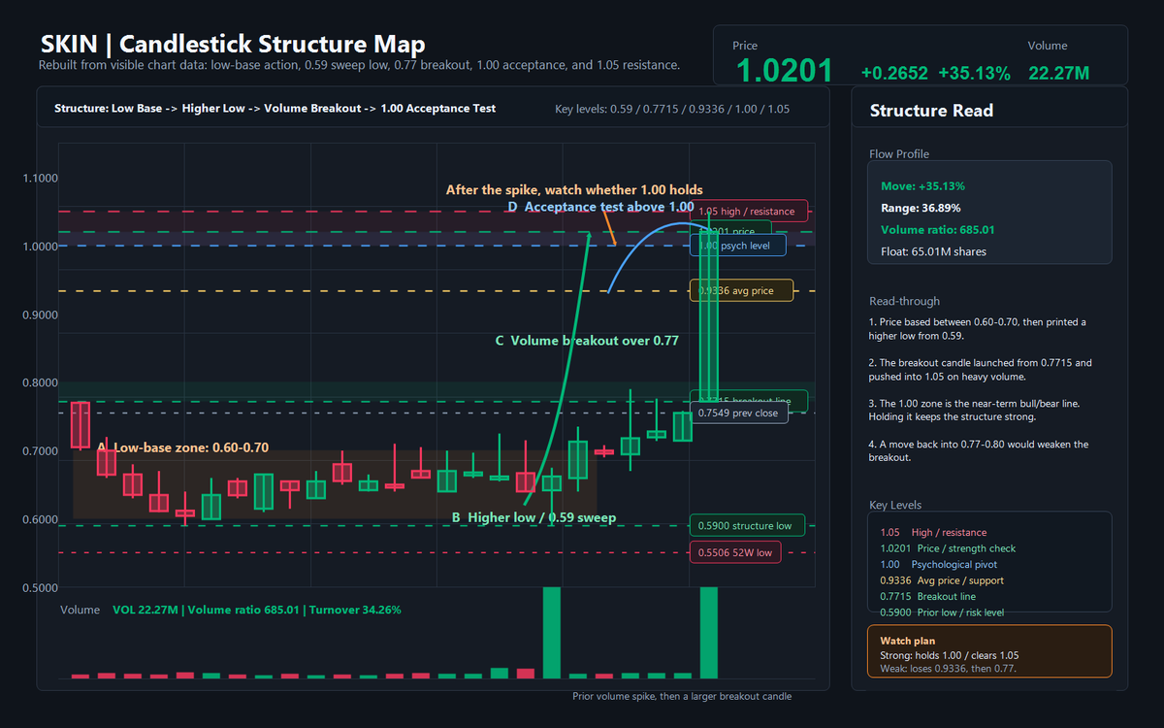Click the Flow Profile section label

tap(898, 153)
